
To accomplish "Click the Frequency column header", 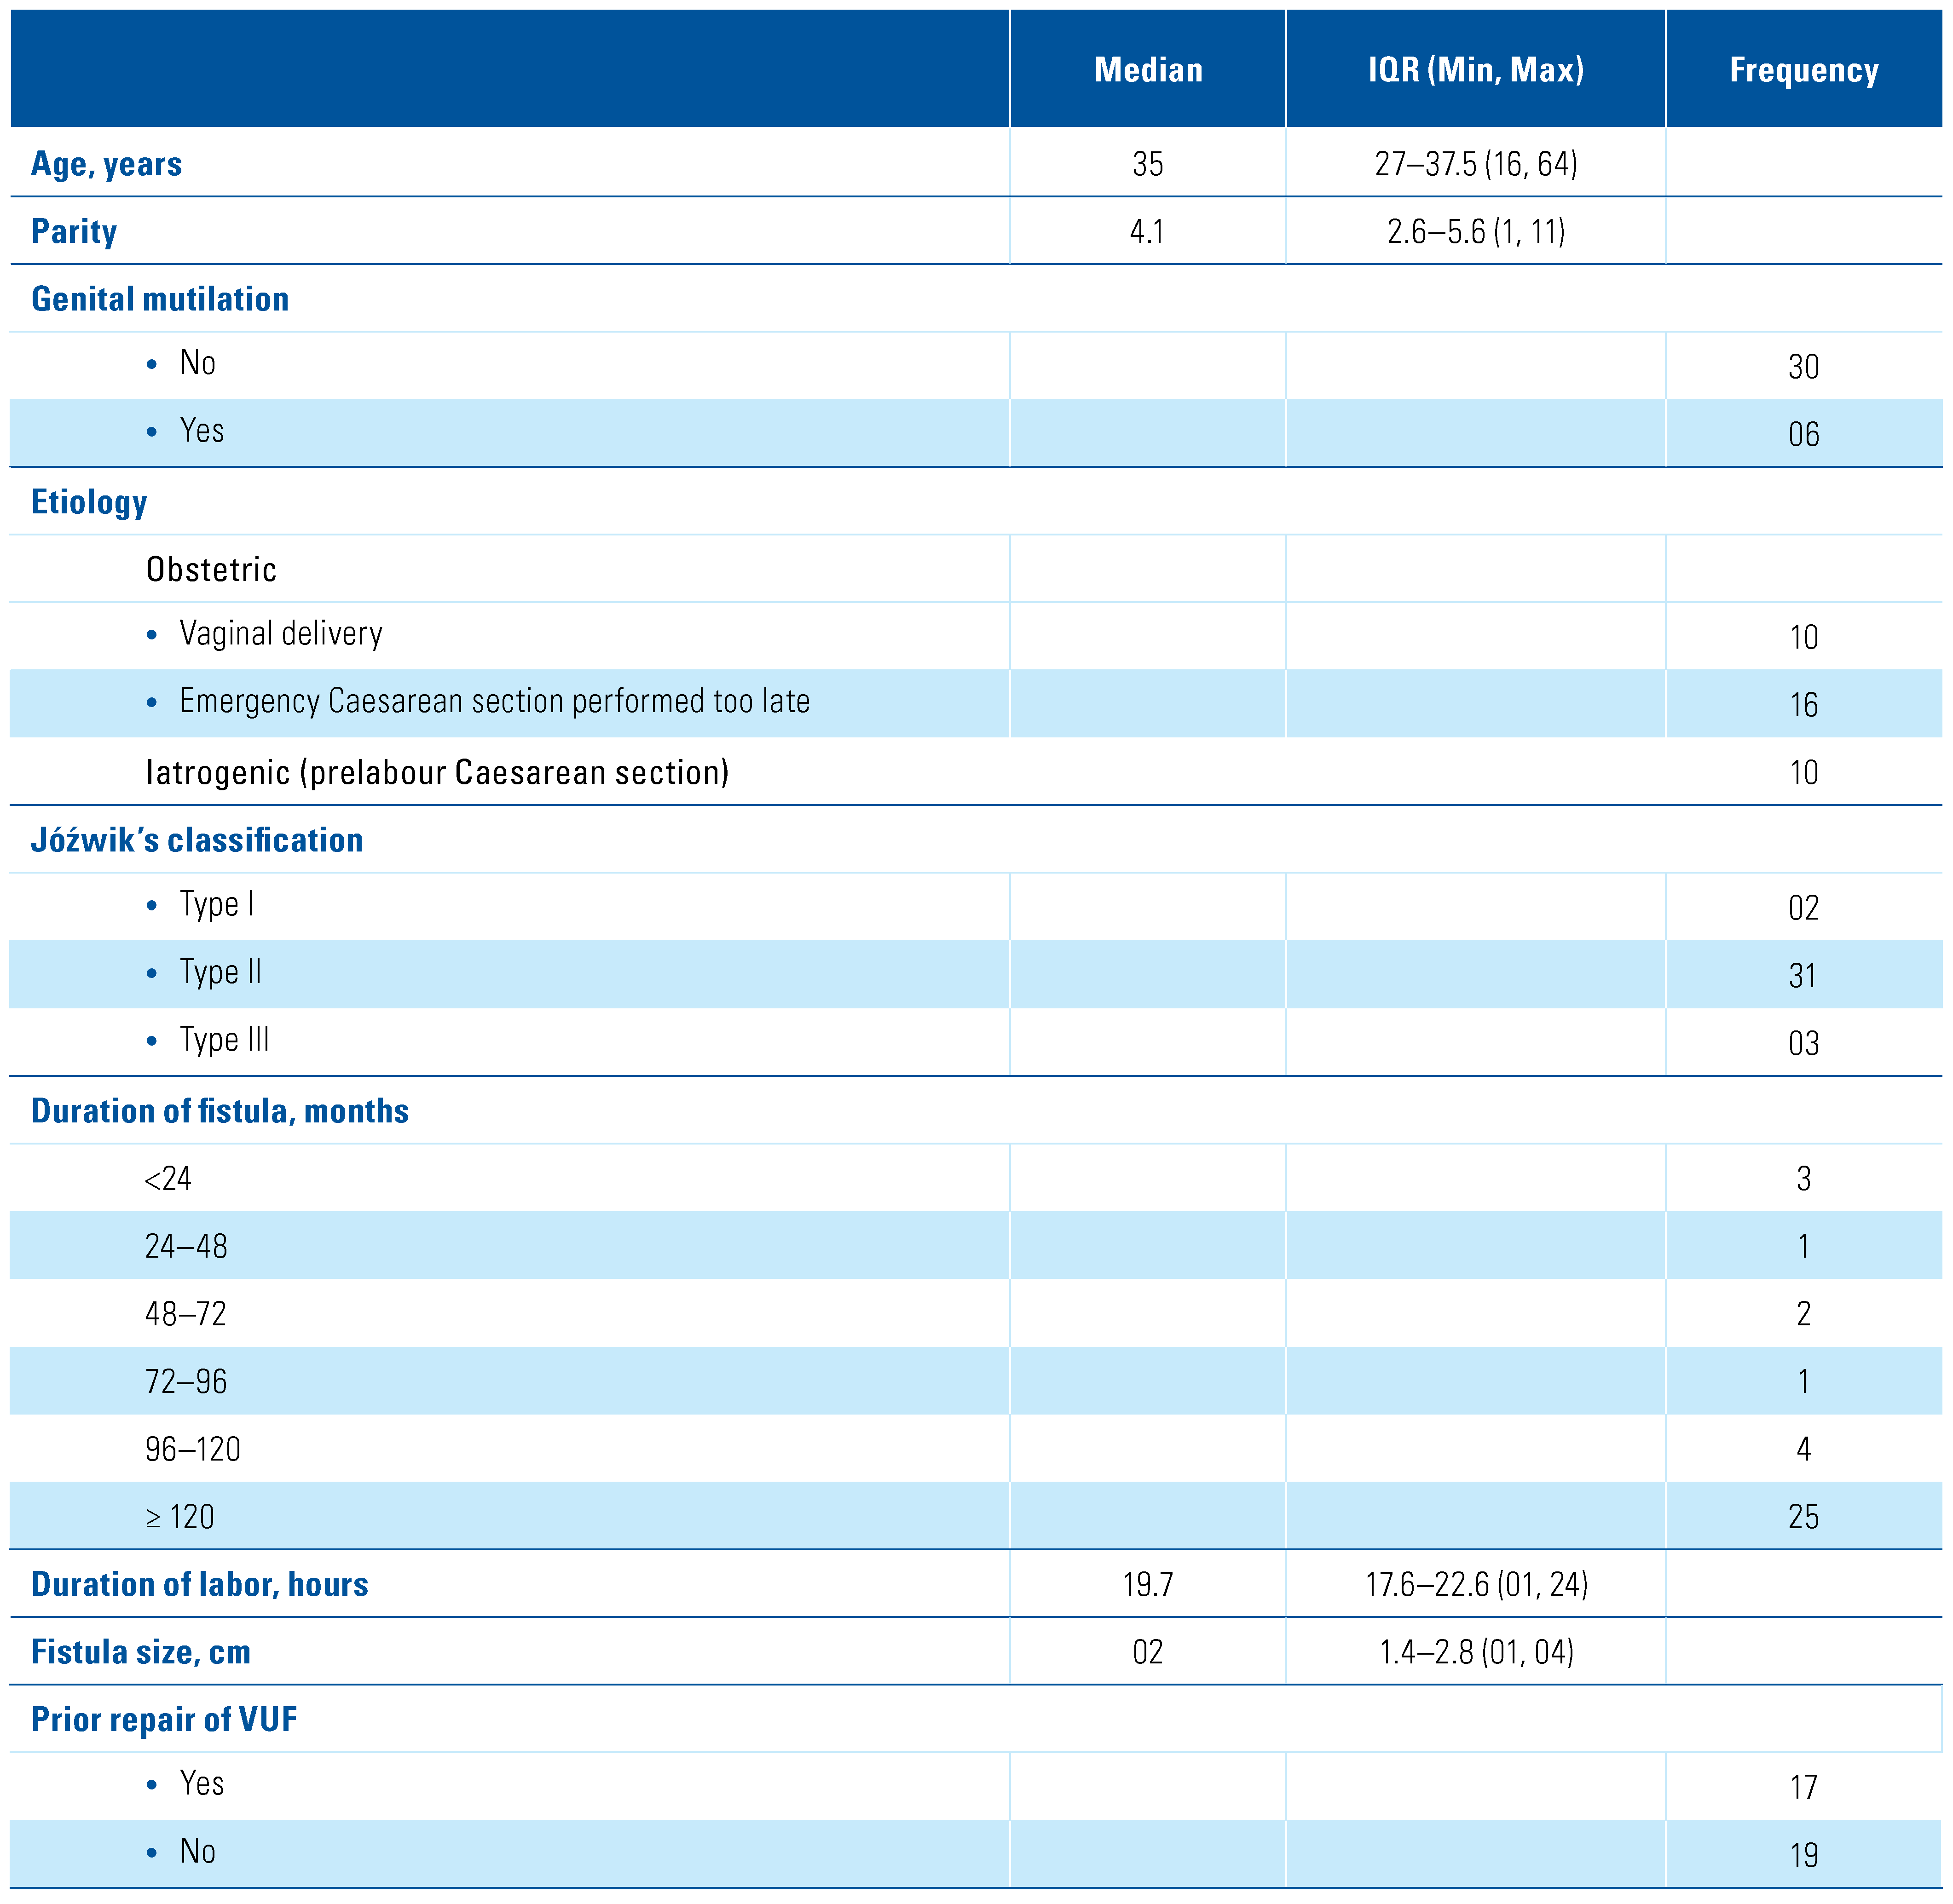I will click(1803, 70).
